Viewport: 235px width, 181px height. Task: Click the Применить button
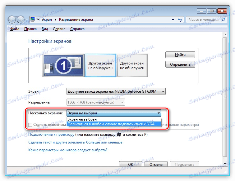(184, 164)
